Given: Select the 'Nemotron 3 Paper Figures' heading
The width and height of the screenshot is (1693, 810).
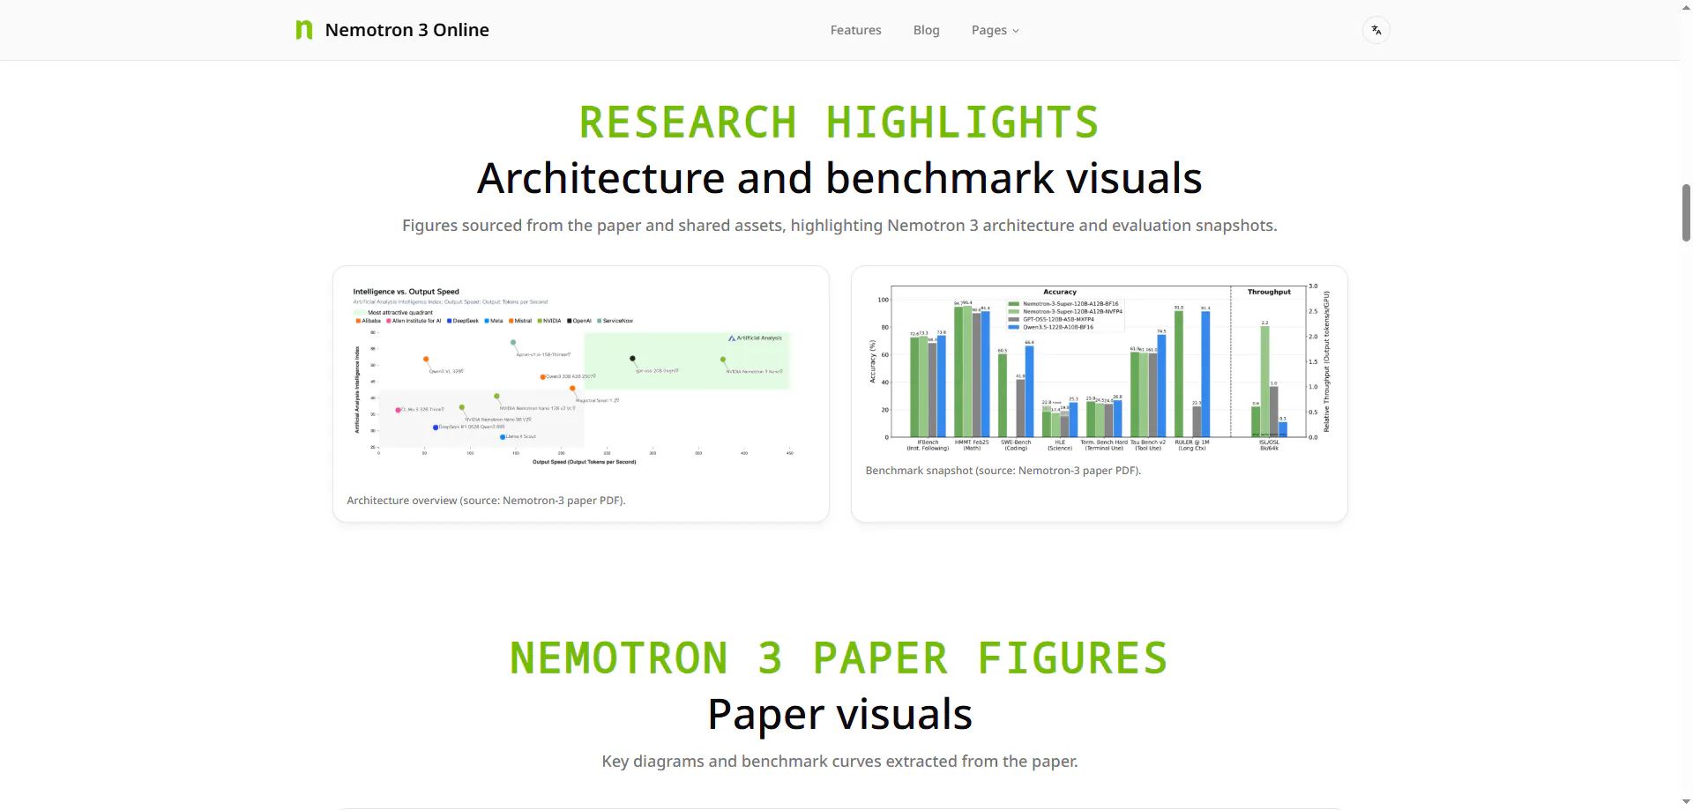Looking at the screenshot, I should tap(839, 658).
